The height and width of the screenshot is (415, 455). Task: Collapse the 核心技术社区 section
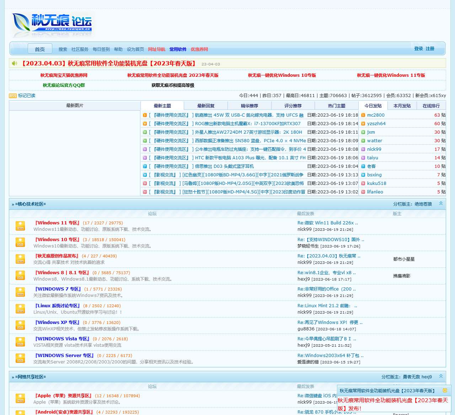(441, 204)
